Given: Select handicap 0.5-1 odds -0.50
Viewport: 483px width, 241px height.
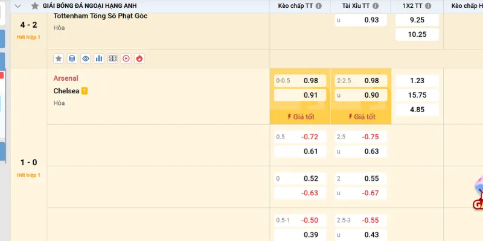Looking at the screenshot, I should (x=300, y=221).
